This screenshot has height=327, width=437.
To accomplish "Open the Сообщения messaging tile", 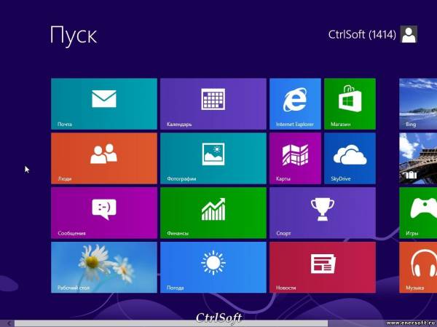I will (104, 213).
